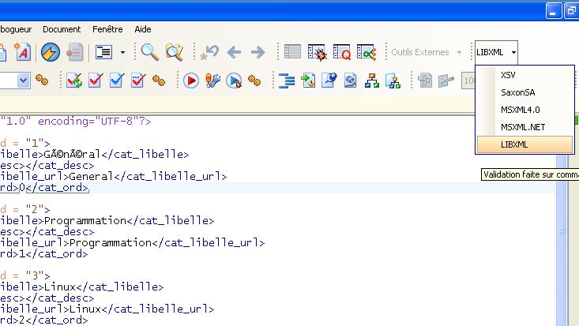Open the Aide menu

tap(142, 29)
